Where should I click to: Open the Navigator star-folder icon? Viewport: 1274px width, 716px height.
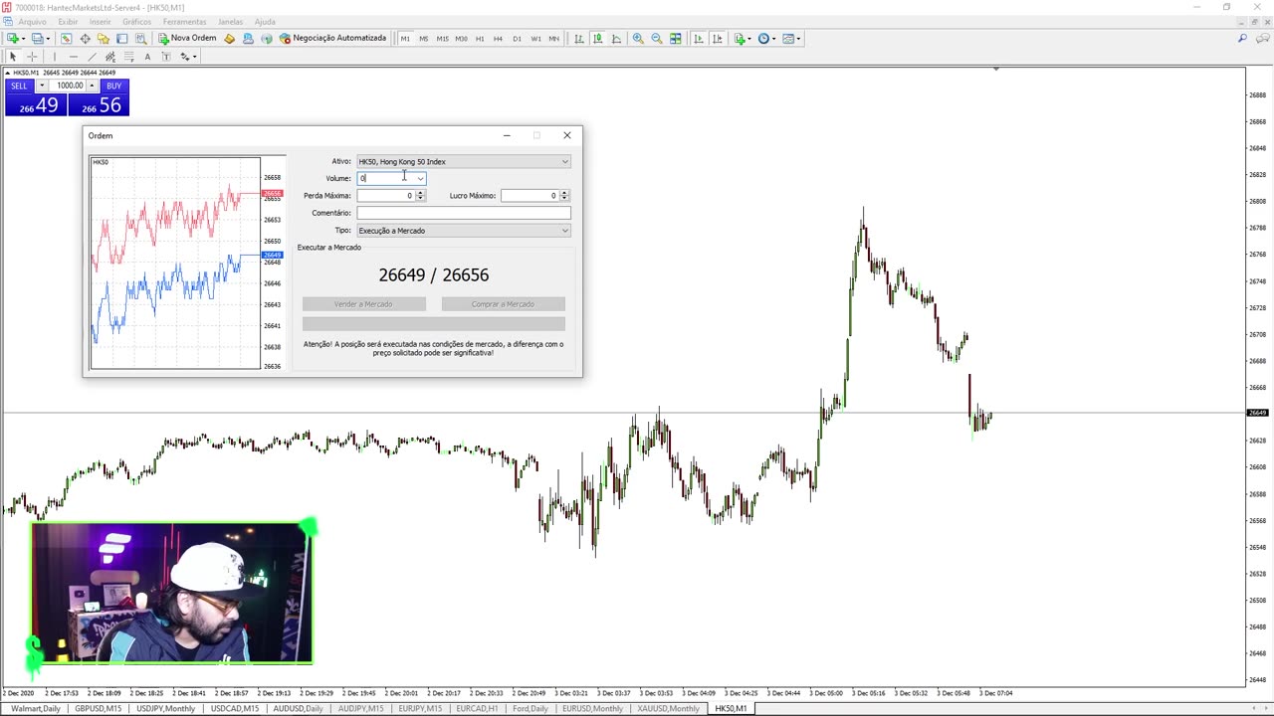104,38
